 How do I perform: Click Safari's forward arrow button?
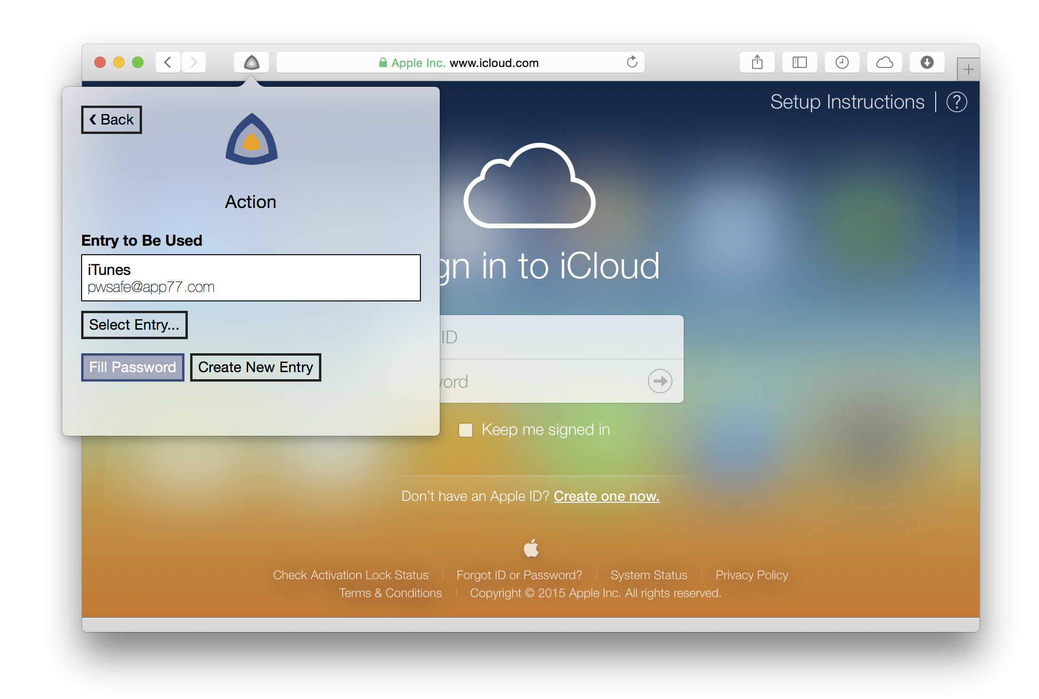(x=193, y=62)
